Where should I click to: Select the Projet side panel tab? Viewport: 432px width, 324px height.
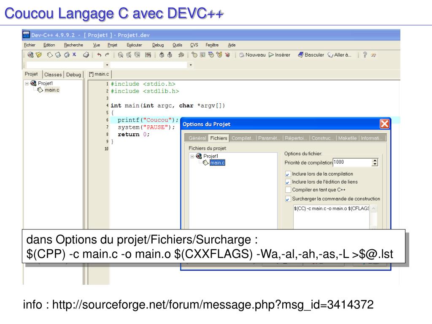tap(31, 74)
